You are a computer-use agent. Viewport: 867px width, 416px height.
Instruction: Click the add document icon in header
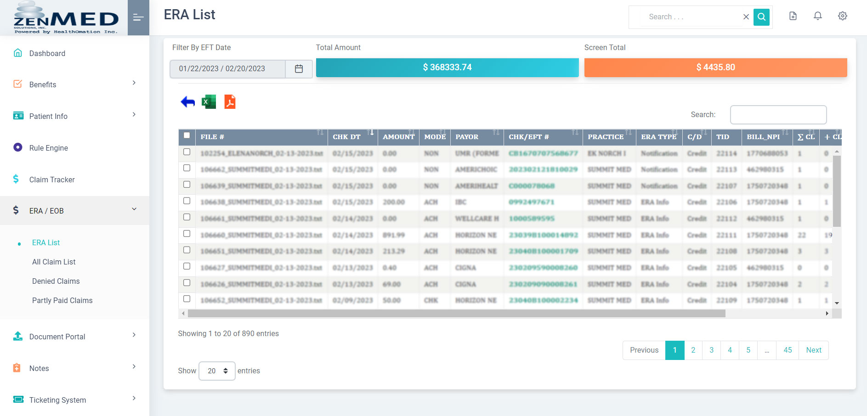click(x=793, y=16)
